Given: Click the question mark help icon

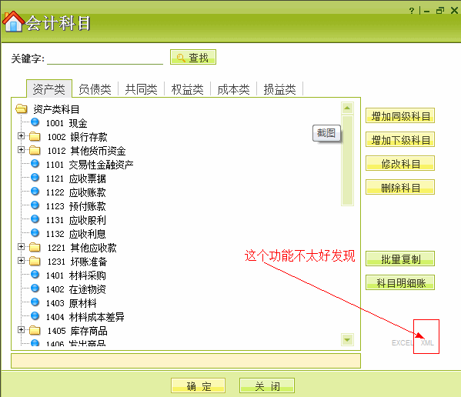Looking at the screenshot, I should (412, 11).
